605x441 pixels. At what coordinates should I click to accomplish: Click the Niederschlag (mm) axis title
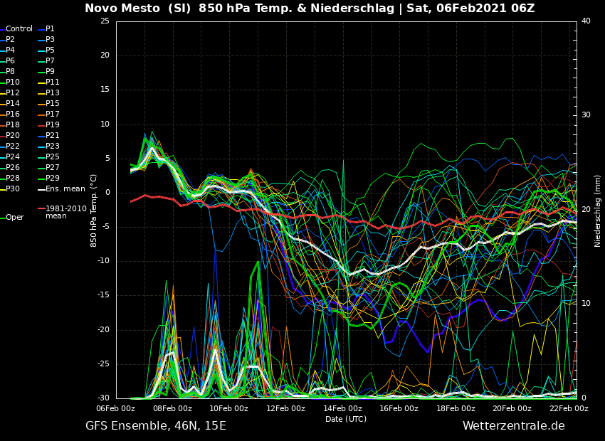click(x=598, y=211)
